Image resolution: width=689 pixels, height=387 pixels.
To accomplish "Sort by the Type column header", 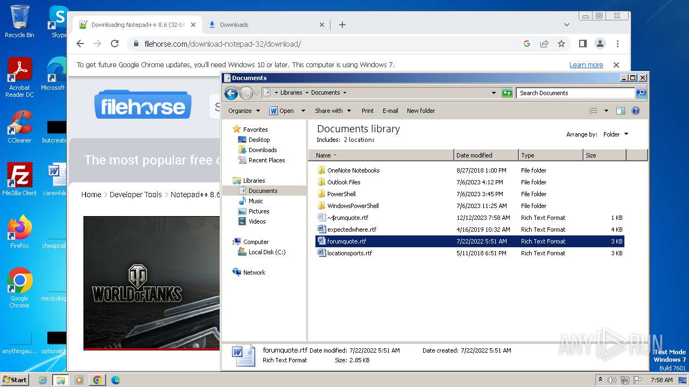I will [551, 155].
